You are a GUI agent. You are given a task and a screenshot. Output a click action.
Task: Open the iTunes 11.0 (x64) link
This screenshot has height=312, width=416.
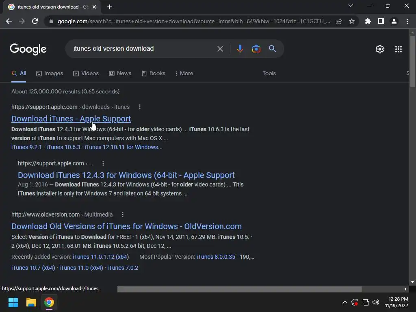[81, 268]
